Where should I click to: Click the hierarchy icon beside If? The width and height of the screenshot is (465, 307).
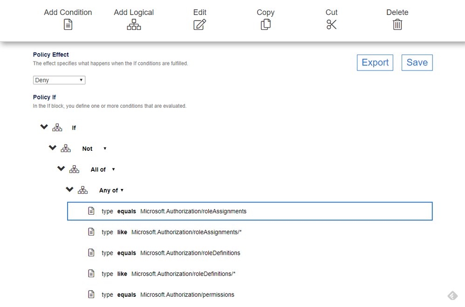pyautogui.click(x=57, y=128)
